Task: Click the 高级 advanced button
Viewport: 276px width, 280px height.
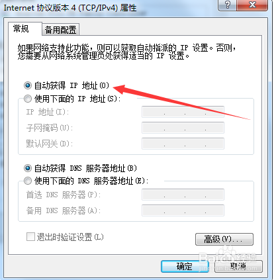Action: click(x=224, y=239)
